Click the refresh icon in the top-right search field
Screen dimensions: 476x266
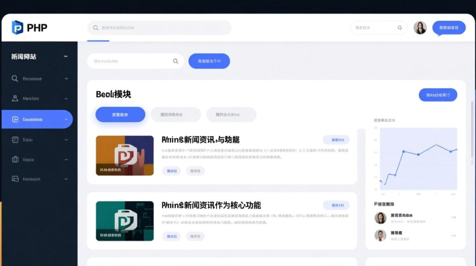[x=400, y=27]
